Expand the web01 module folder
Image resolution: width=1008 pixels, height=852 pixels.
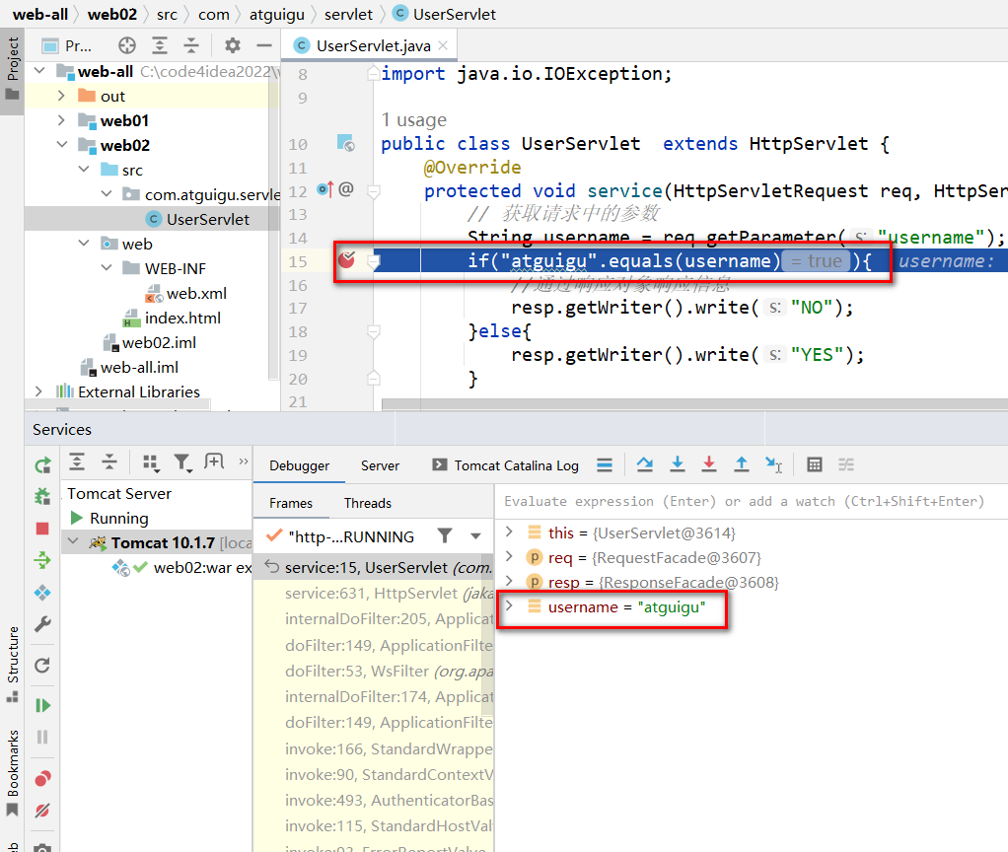coord(61,120)
